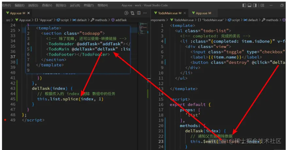Click the breakpoint dot at line 49
287x150 pixels.
point(5,120)
